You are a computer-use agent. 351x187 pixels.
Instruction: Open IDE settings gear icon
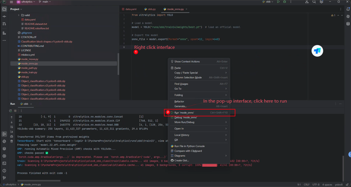tap(321, 2)
